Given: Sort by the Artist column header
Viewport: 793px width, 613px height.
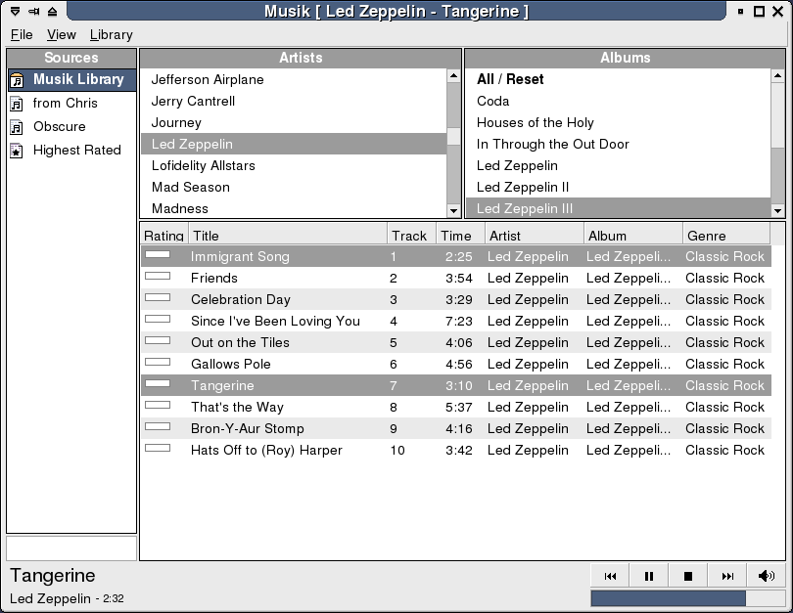Looking at the screenshot, I should pyautogui.click(x=535, y=236).
